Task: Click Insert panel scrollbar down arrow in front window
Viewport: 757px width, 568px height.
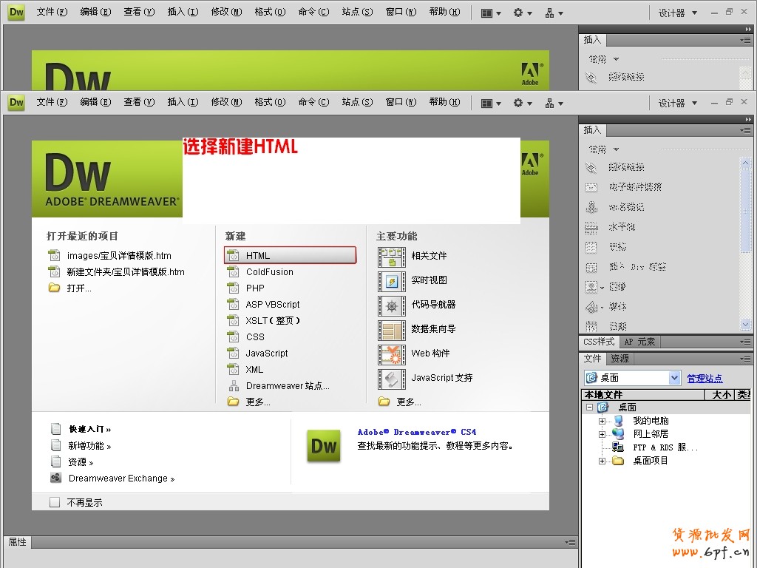Action: click(x=745, y=325)
